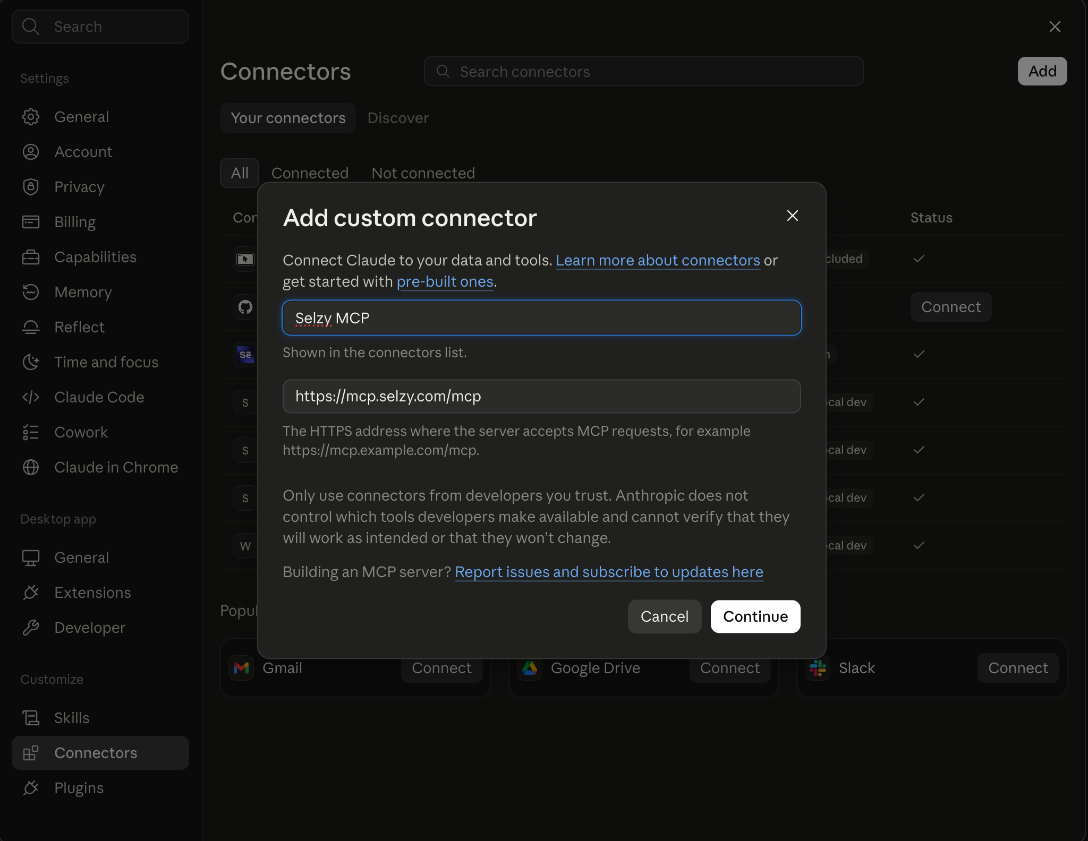Click the Status column header
The image size is (1088, 841).
coord(931,218)
